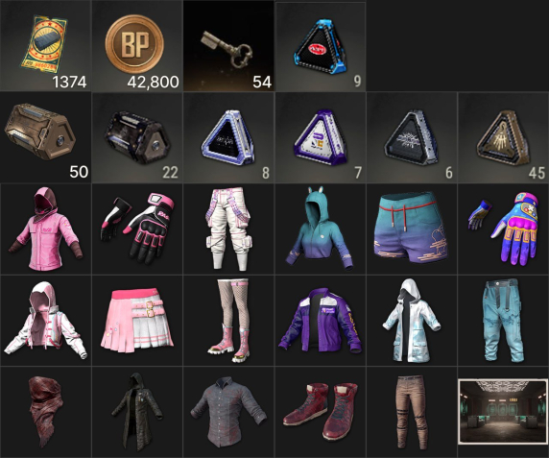Pick the red sneakers
Image resolution: width=549 pixels, height=458 pixels.
(x=321, y=412)
